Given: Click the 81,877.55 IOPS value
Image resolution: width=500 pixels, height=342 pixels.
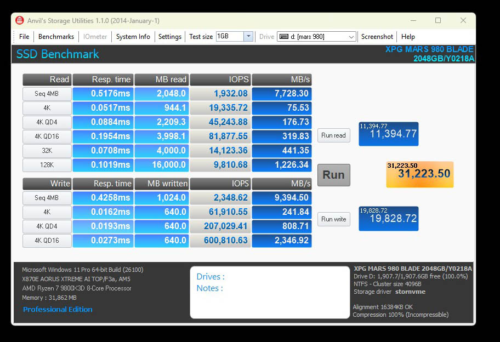Looking at the screenshot, I should [x=220, y=136].
